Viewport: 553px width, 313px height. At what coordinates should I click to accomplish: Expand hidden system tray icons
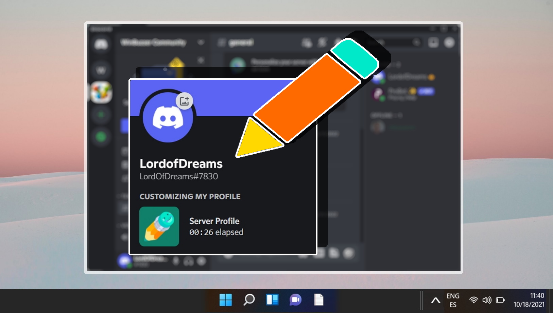click(435, 300)
